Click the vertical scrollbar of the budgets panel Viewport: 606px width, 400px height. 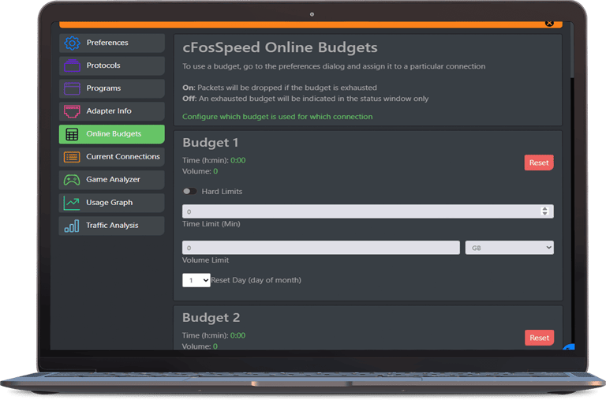(571, 50)
